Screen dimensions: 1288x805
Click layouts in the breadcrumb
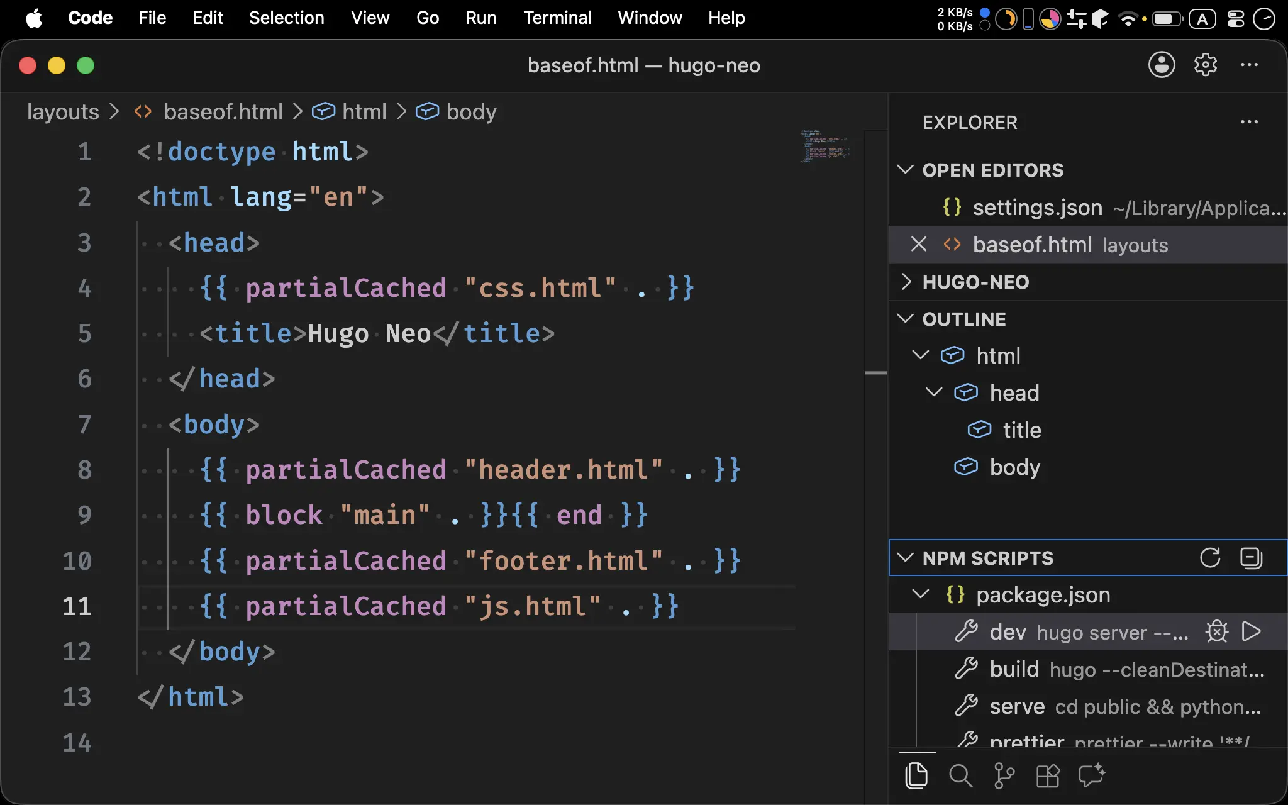(63, 112)
